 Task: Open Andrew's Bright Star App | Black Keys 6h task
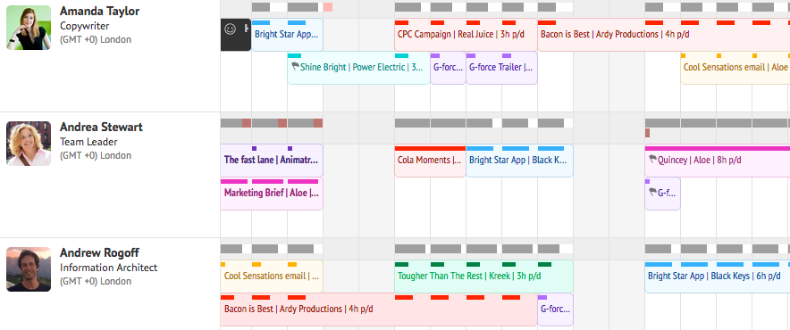pos(718,276)
